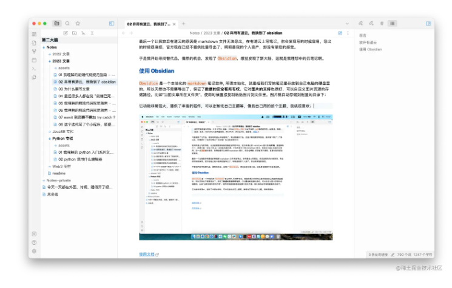This screenshot has width=452, height=288.
Task: Open the tags panel hash icon
Action: (382, 23)
